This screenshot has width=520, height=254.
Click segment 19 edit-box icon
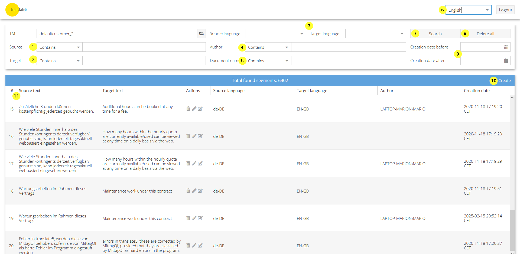tap(200, 218)
